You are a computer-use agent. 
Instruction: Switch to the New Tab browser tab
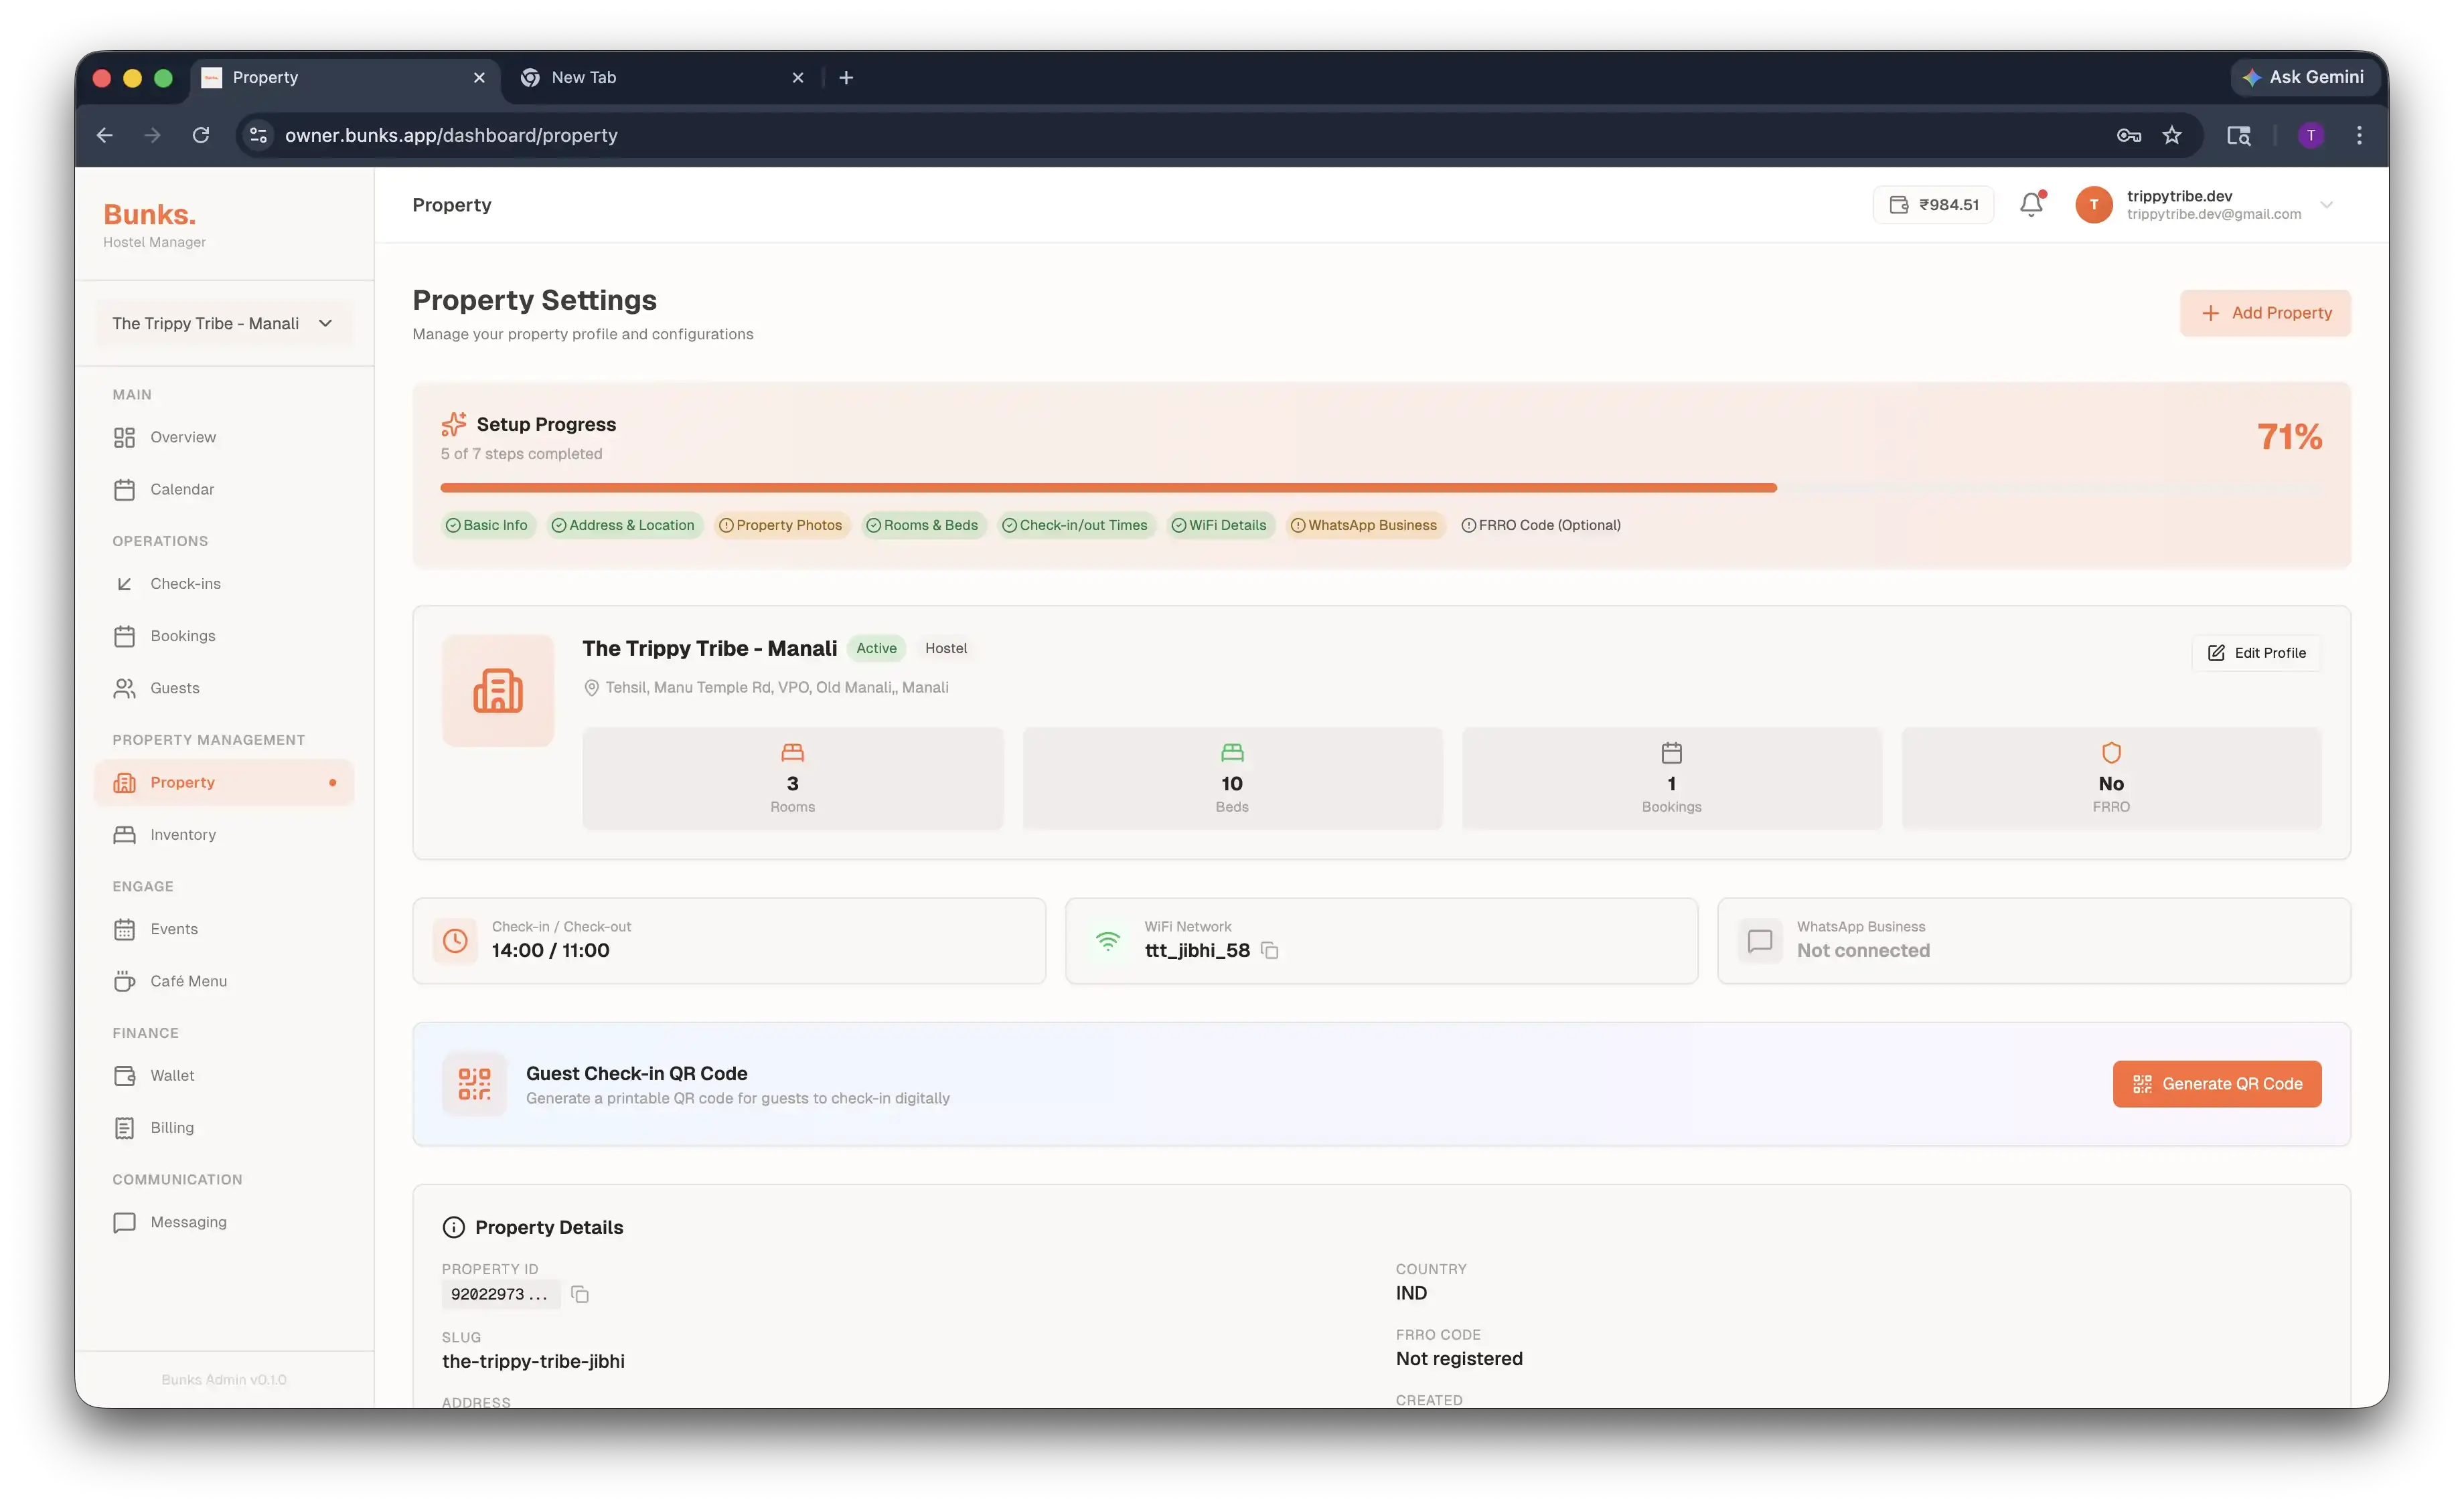(662, 77)
